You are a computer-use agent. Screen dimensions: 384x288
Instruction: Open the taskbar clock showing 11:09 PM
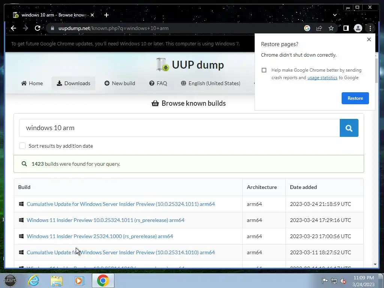coord(364,281)
